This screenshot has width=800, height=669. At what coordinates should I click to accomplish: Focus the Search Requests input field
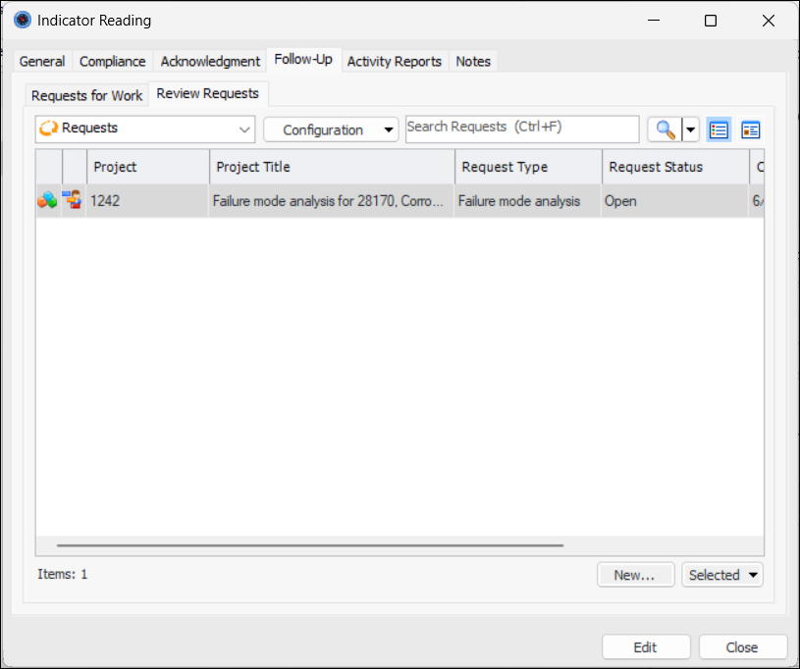[522, 129]
